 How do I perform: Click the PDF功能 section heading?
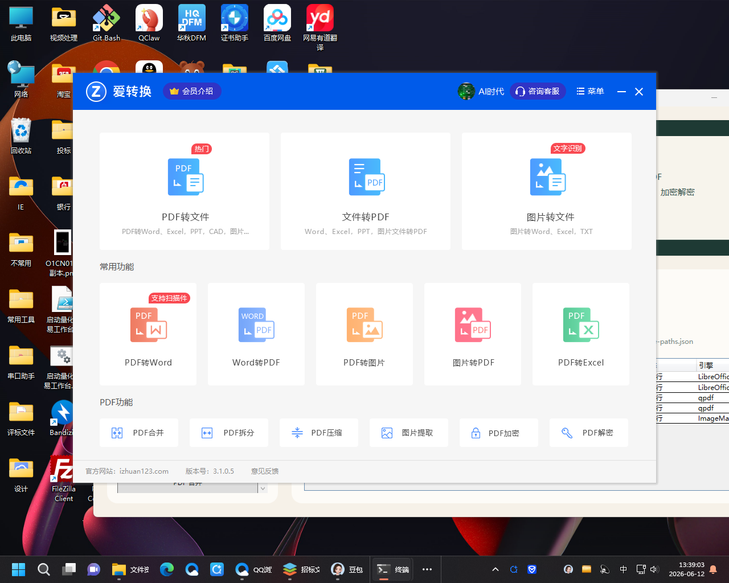[116, 402]
